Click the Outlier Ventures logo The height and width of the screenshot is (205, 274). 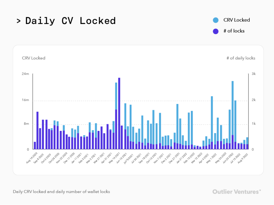(x=237, y=192)
